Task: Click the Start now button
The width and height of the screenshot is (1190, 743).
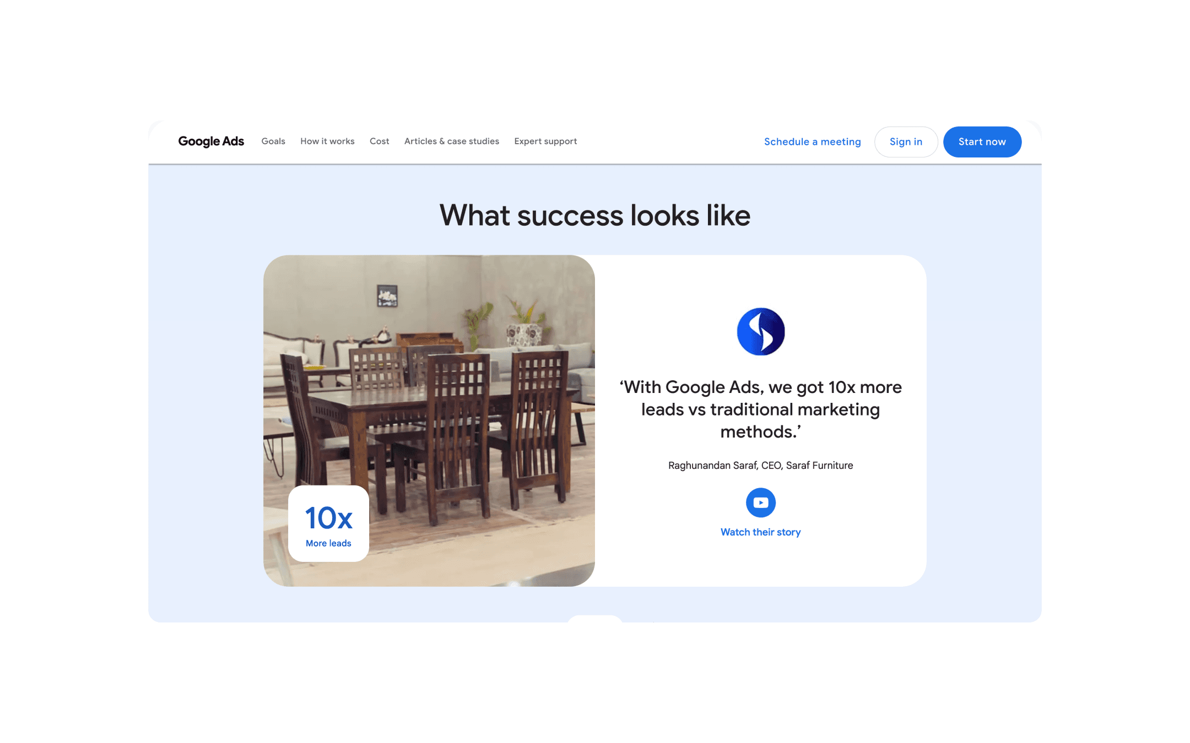Action: pos(982,142)
